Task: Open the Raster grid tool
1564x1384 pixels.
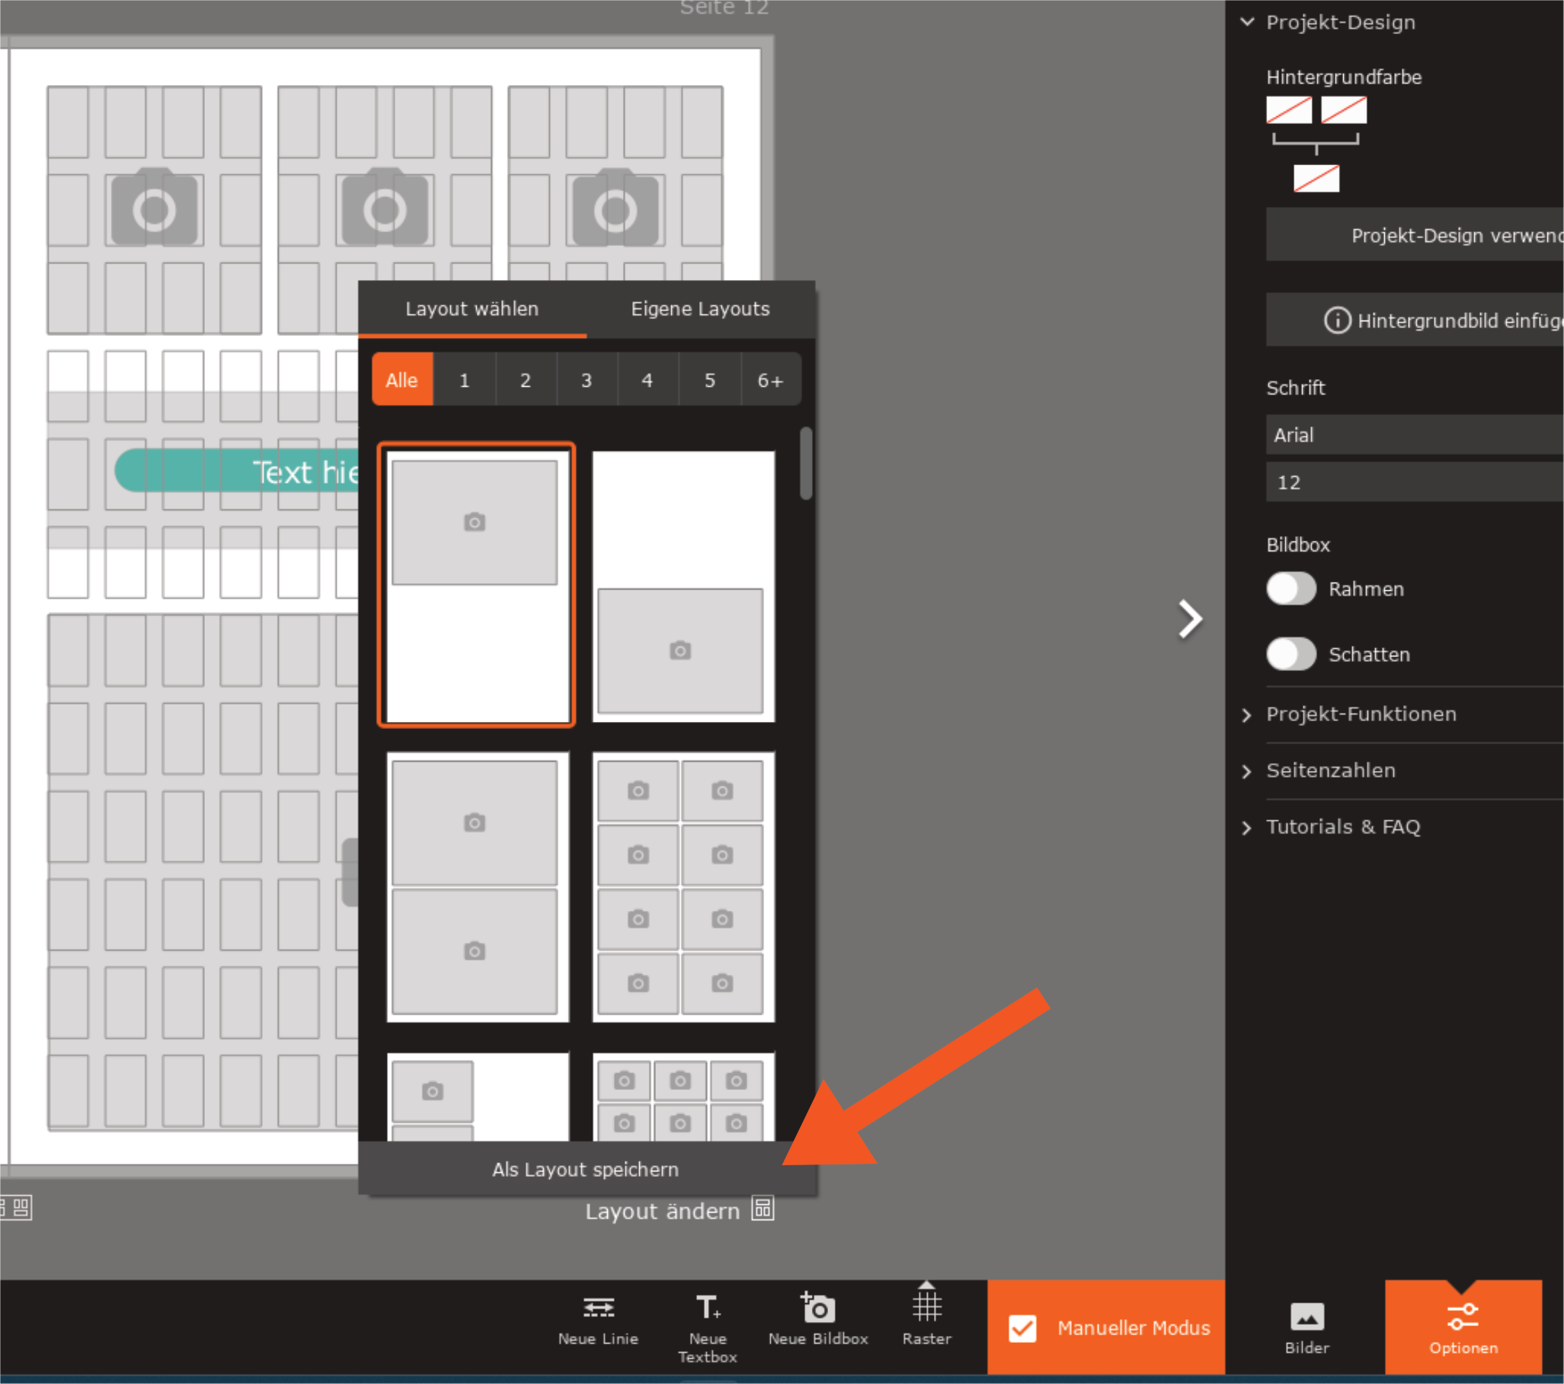Action: coord(926,1307)
